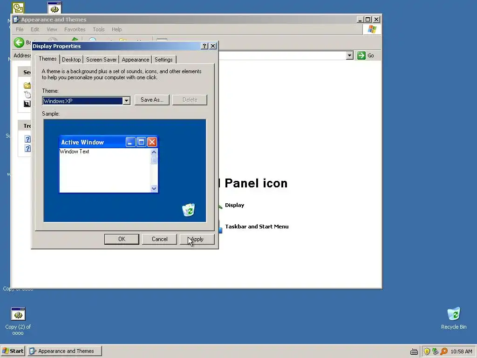Expand the Theme dropdown arrow
This screenshot has width=477, height=358.
(127, 101)
